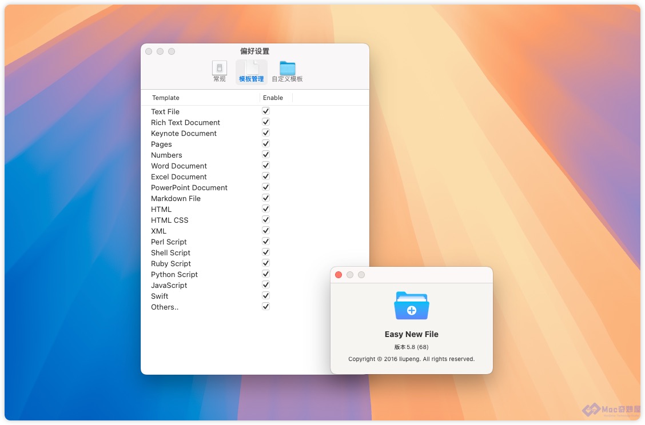
Task: Select the Pages row label
Action: tap(161, 145)
